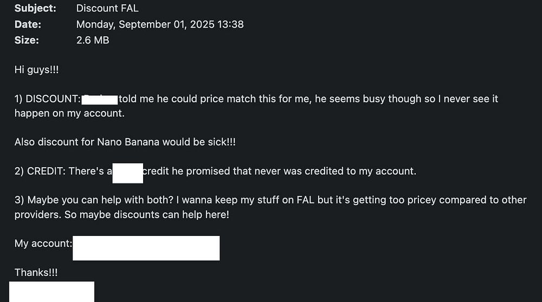Image resolution: width=542 pixels, height=302 pixels.
Task: Click the "My account:" label
Action: pyautogui.click(x=43, y=244)
